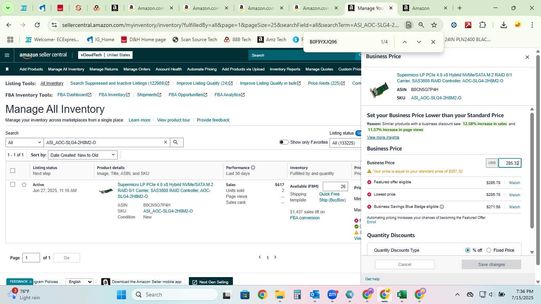Select Fixed Price quantity discount type
The height and width of the screenshot is (304, 541).
click(x=489, y=250)
